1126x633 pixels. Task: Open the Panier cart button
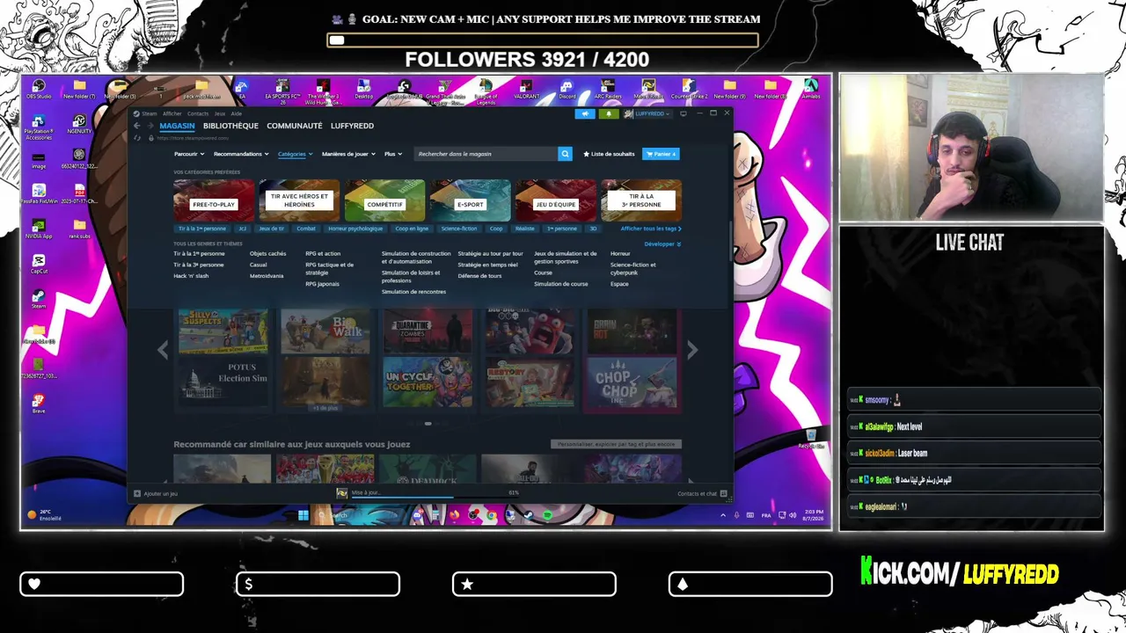(x=661, y=154)
